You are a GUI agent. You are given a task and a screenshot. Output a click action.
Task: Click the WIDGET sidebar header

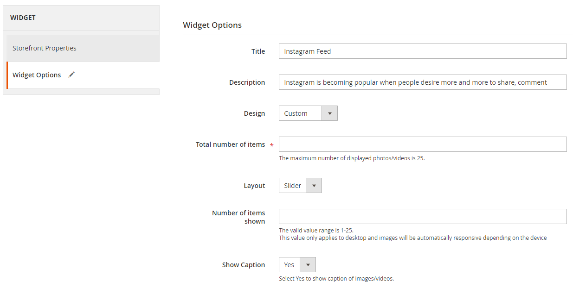(x=23, y=18)
